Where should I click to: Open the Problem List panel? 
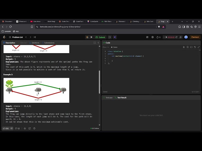(16, 37)
